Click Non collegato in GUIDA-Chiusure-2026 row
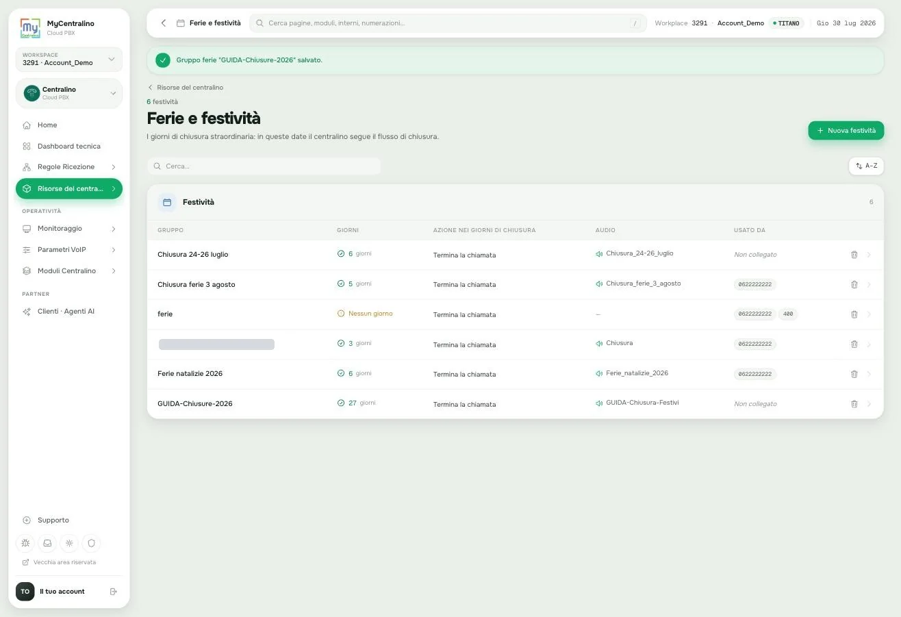 pyautogui.click(x=755, y=404)
